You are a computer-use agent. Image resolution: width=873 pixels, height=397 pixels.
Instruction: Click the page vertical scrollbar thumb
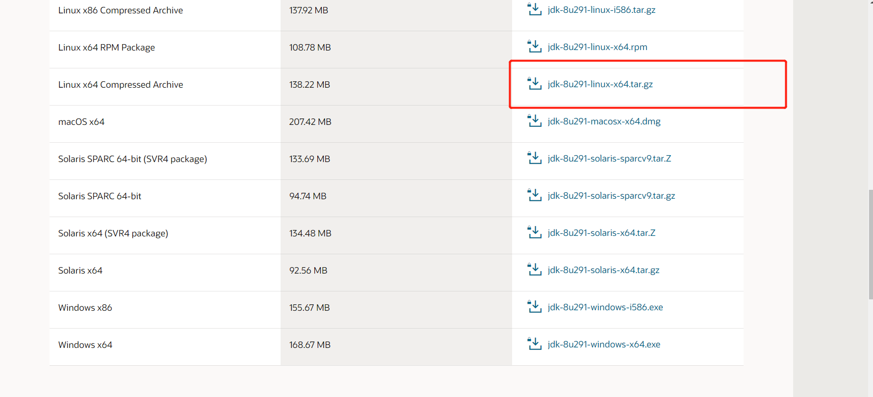[x=870, y=244]
